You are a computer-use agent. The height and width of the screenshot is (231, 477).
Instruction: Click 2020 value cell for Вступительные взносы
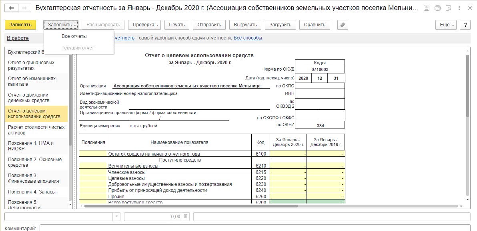pyautogui.click(x=288, y=166)
